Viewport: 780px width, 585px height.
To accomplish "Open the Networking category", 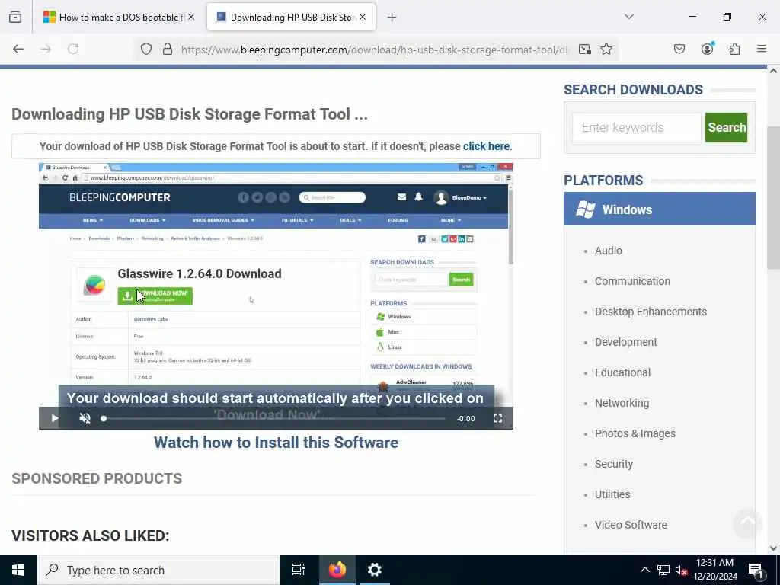I will 622,403.
